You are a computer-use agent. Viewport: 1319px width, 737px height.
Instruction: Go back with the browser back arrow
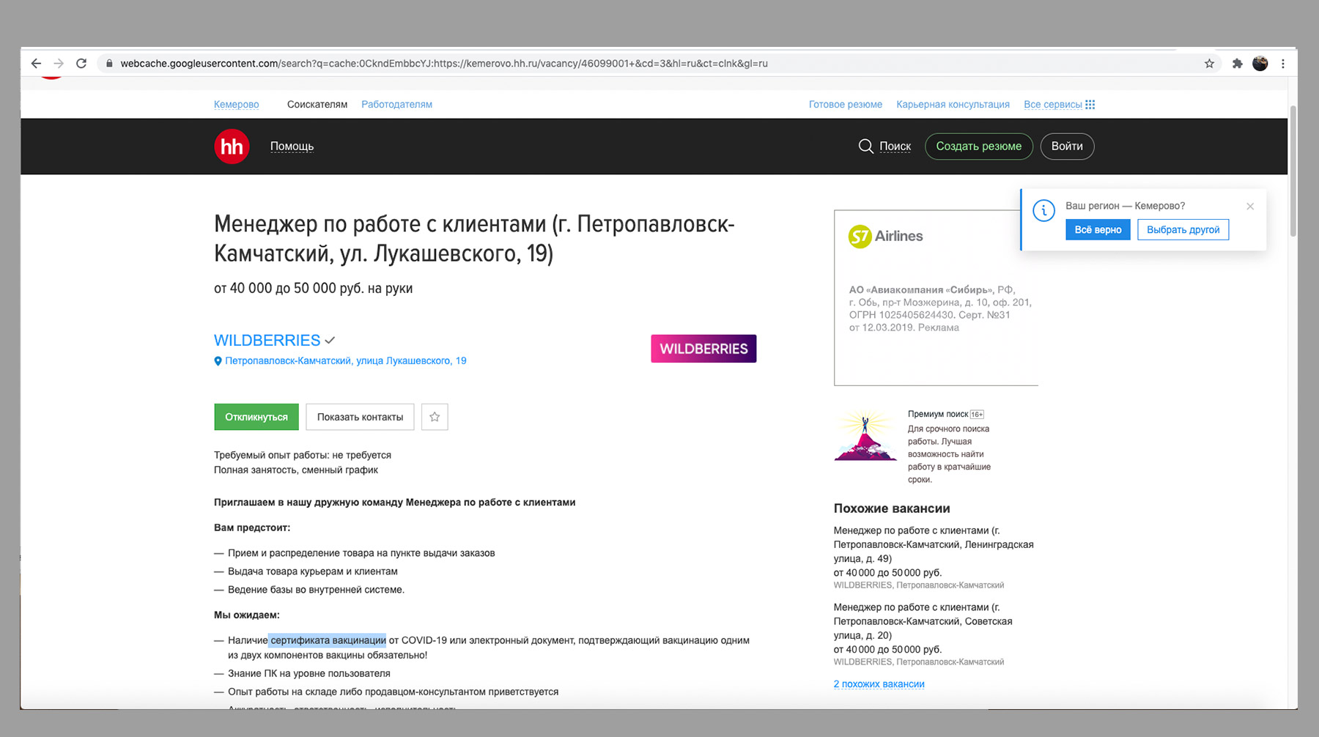pyautogui.click(x=36, y=64)
